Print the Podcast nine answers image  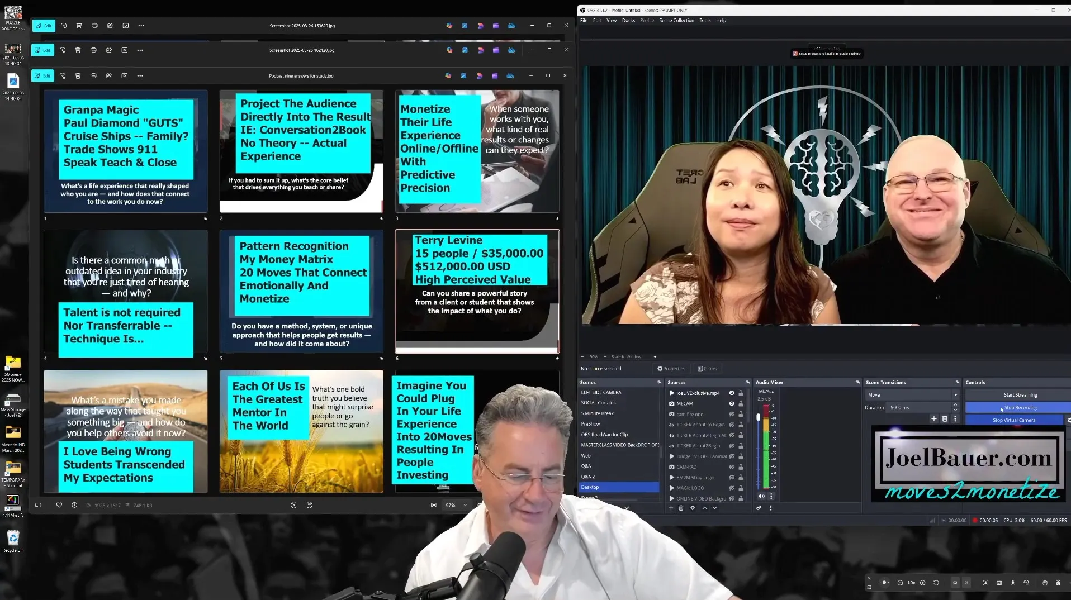[93, 76]
